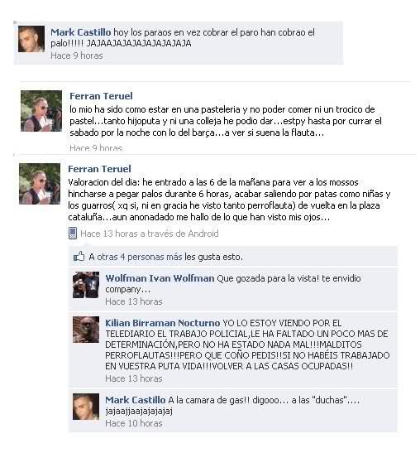Image resolution: width=420 pixels, height=453 pixels.
Task: Click the mobile phone Android icon
Action: [x=73, y=234]
